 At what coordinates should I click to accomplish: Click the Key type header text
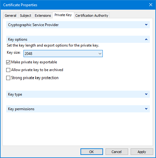coord(15,94)
